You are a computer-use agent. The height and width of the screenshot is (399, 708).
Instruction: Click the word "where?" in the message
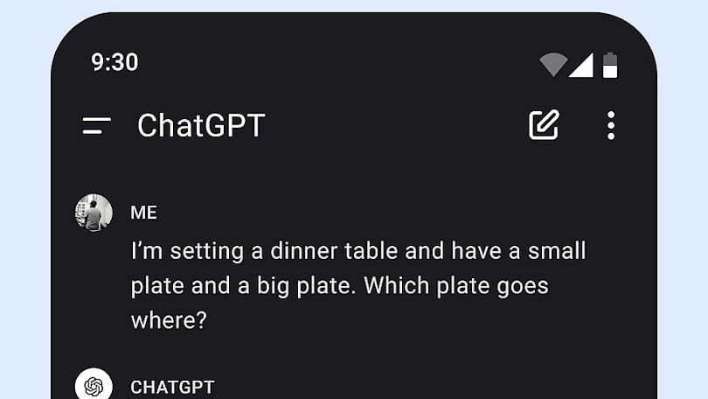[169, 320]
